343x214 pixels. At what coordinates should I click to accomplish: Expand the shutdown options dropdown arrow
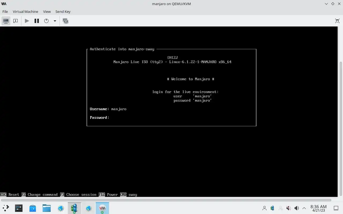click(x=55, y=21)
